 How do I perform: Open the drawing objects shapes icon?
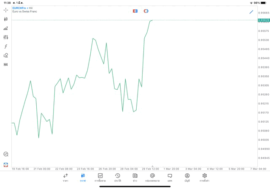5,55
